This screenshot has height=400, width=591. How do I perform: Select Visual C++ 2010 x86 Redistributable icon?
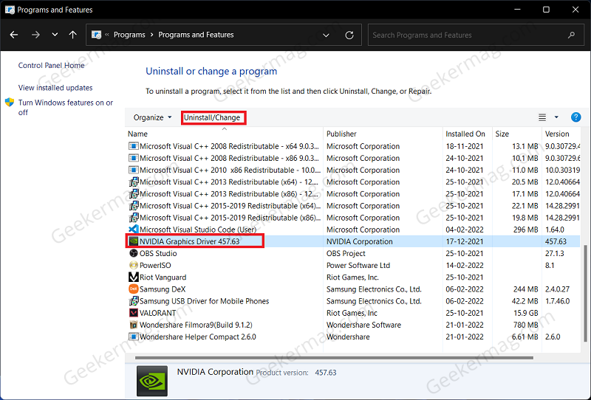point(134,170)
